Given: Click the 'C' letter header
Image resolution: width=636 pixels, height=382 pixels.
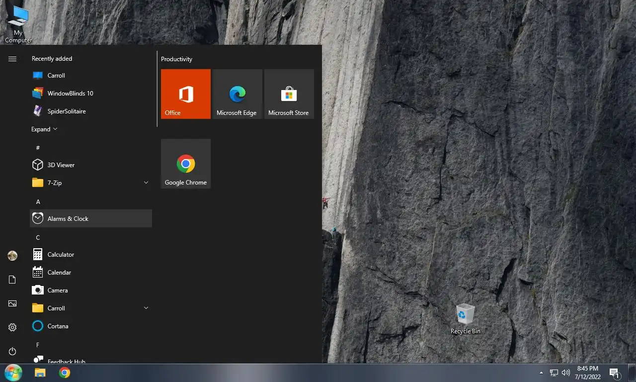Looking at the screenshot, I should (38, 237).
